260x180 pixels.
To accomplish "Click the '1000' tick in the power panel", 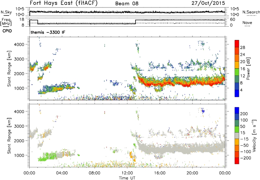I will 19,88.
